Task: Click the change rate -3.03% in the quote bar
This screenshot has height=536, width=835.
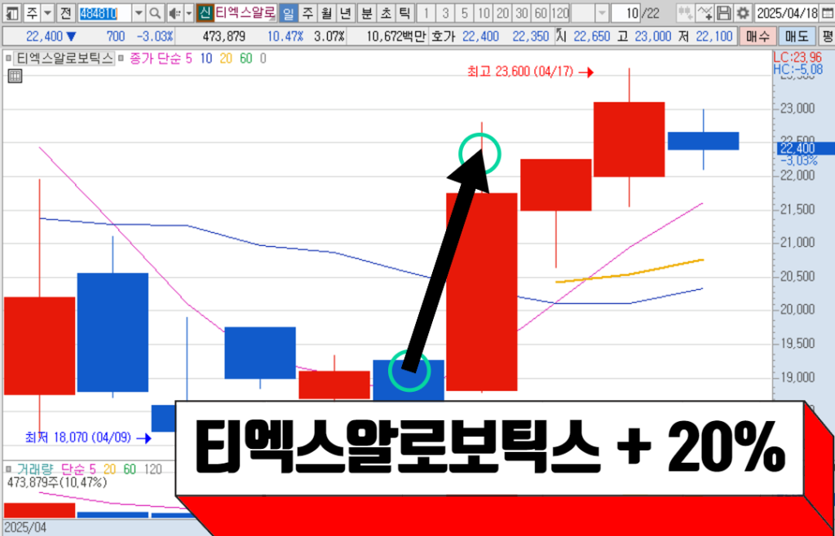Action: coord(155,37)
